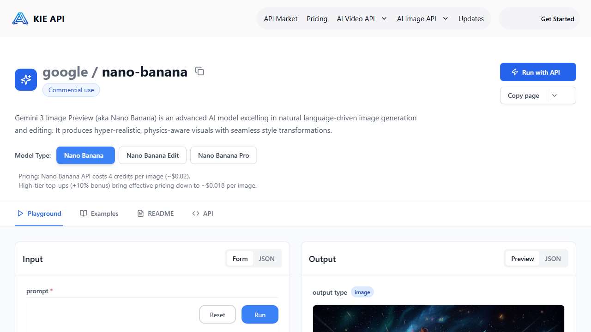Expand the AI Video API menu
Viewport: 591px width, 332px height.
coord(362,18)
